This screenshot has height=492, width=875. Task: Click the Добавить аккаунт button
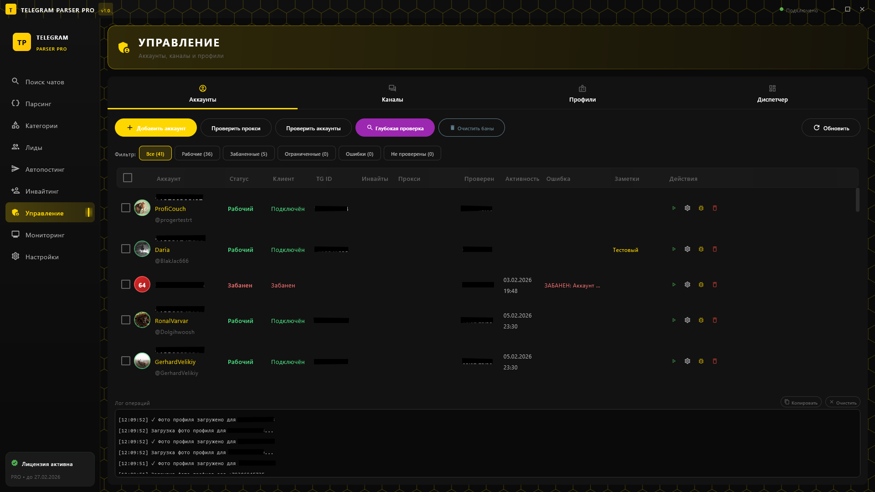tap(156, 128)
